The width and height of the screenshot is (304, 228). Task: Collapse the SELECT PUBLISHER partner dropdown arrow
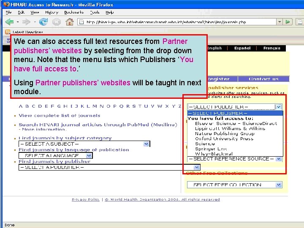tap(279, 107)
